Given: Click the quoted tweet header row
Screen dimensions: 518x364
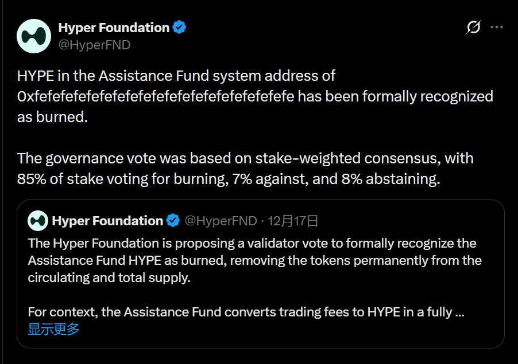Looking at the screenshot, I should click(172, 221).
